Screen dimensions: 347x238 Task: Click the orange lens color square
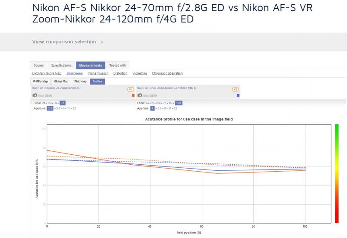(x=133, y=95)
